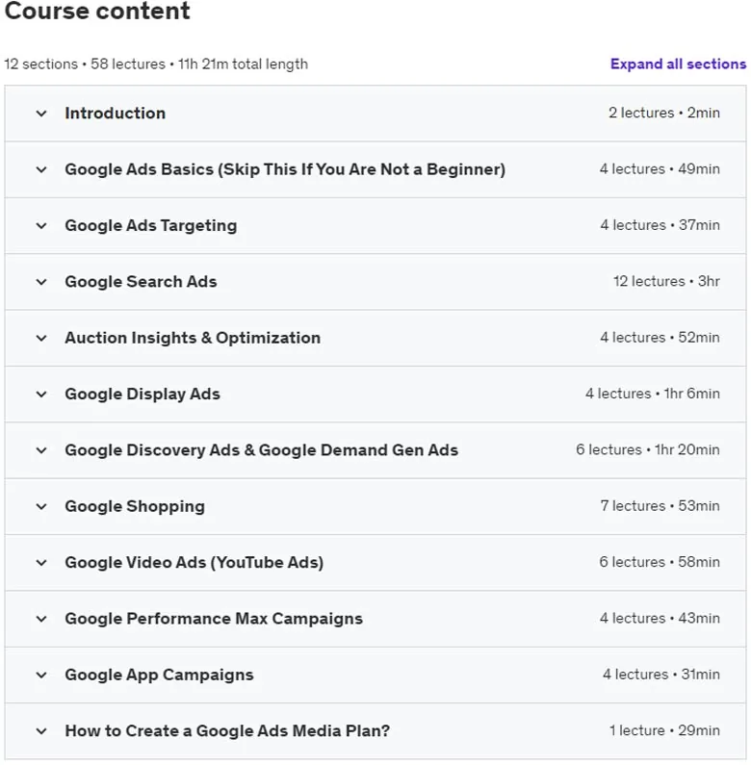Open the Google Search Ads title
The image size is (751, 765).
pyautogui.click(x=141, y=282)
